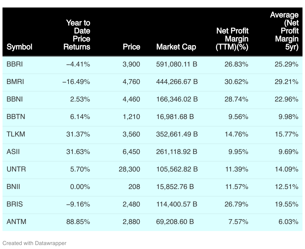Click the BBNI market cap value 166,346.02 B

(x=177, y=99)
